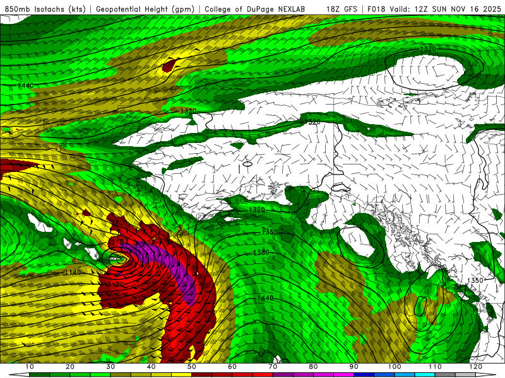Click the 'Geopotential Height (gpm)' title text
505x378 pixels.
[x=145, y=9]
